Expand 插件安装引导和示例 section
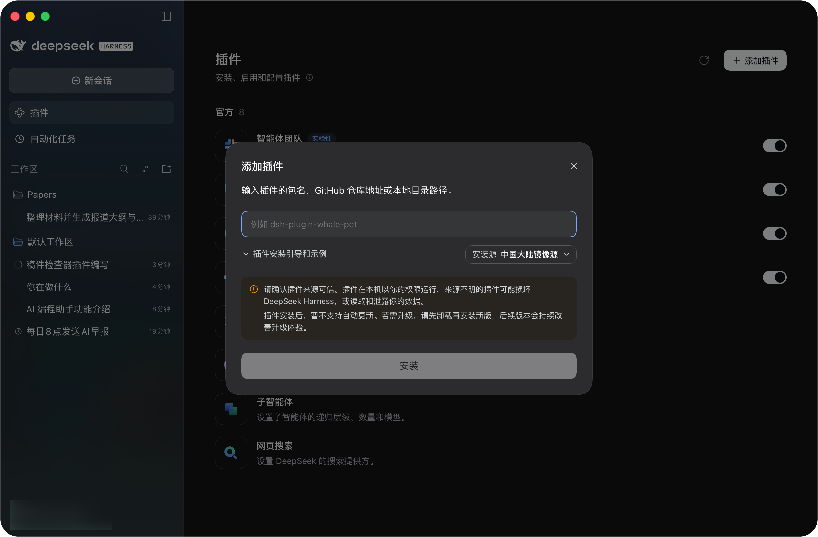This screenshot has height=537, width=818. click(285, 254)
